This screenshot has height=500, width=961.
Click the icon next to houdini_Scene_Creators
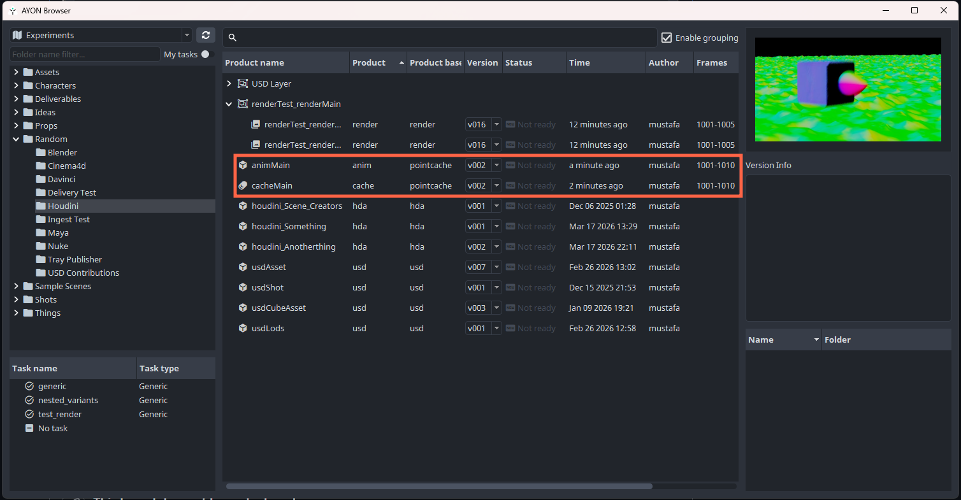[243, 206]
